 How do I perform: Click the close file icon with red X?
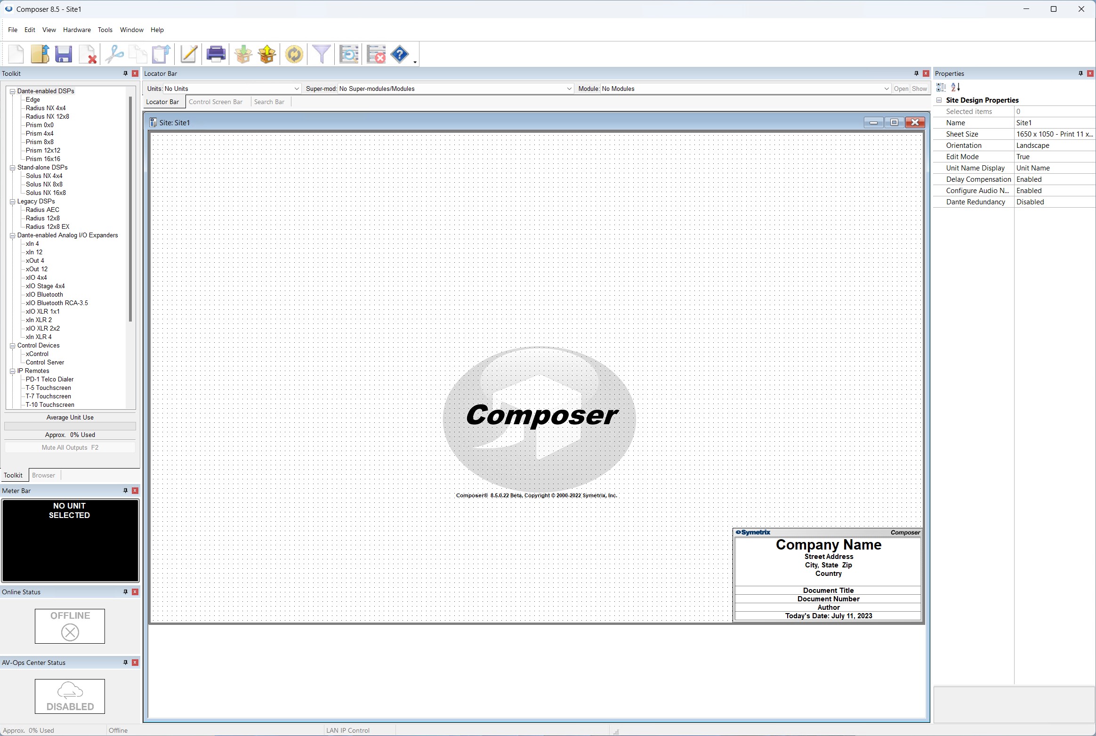tap(88, 54)
